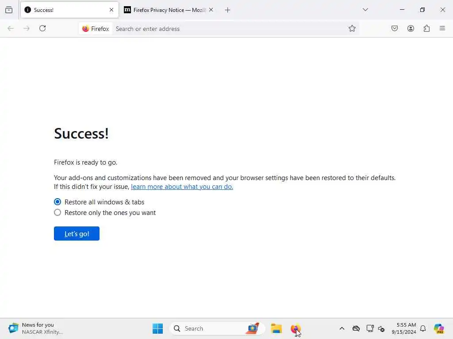The width and height of the screenshot is (453, 339).
Task: Restore down the Firefox window
Action: tap(422, 10)
